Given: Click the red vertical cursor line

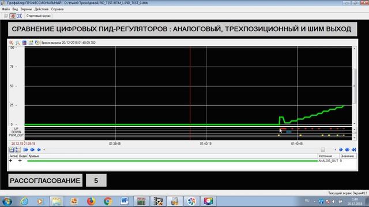Looking at the screenshot, I should pyautogui.click(x=190, y=86).
